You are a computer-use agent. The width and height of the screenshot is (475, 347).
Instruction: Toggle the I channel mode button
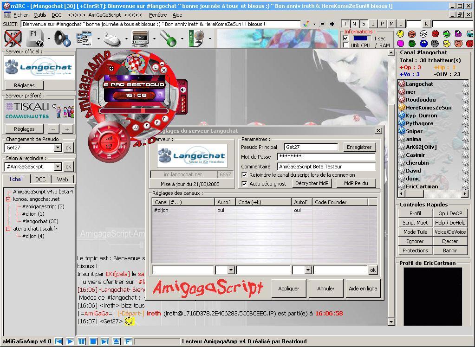point(373,24)
